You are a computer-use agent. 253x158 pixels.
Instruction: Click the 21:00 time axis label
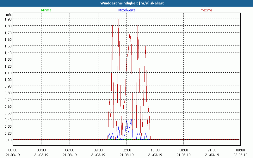click(212, 150)
